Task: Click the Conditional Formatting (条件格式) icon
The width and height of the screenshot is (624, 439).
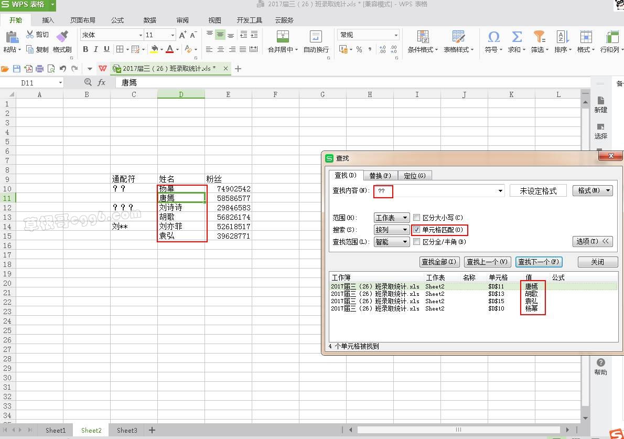Action: coord(423,37)
